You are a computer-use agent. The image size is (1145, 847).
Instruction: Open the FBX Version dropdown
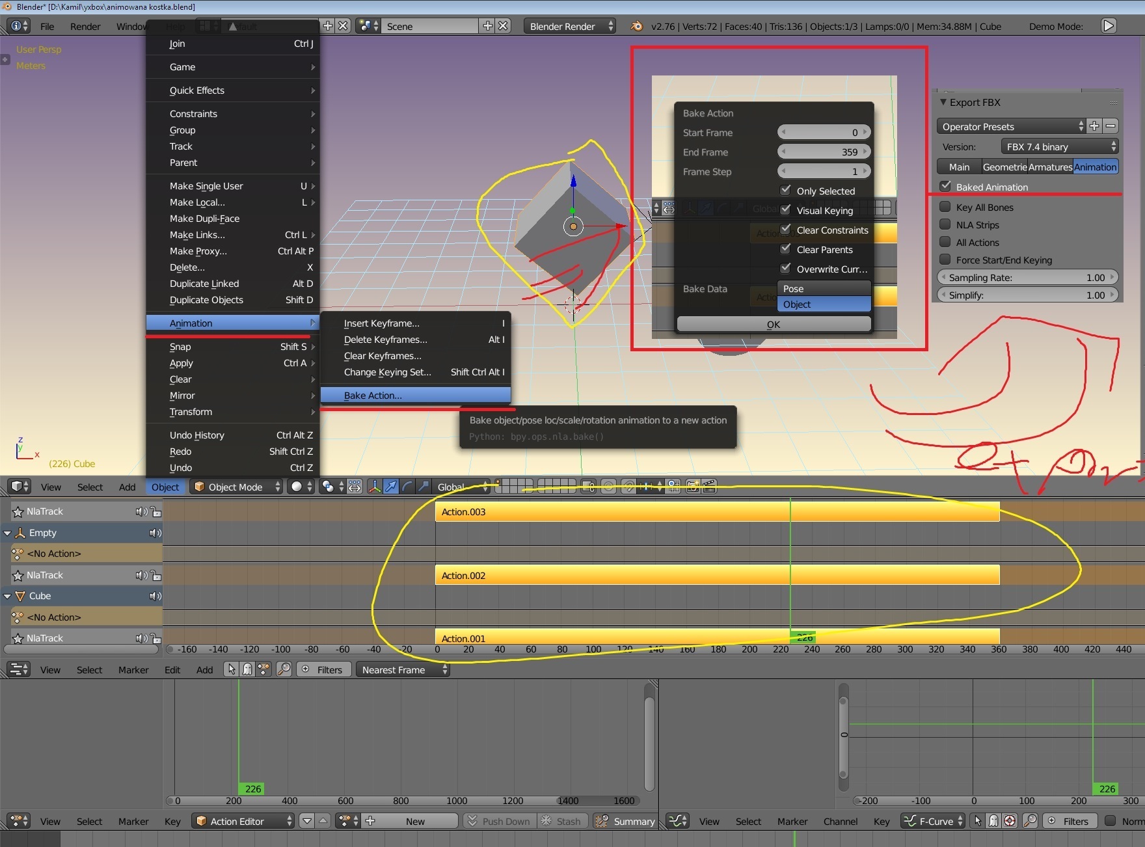1060,147
